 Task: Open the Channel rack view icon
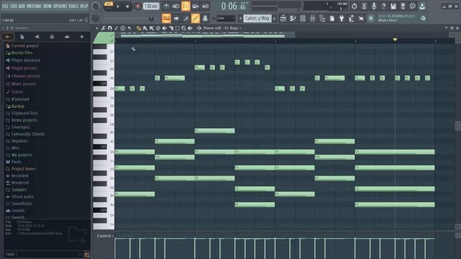pyautogui.click(x=303, y=19)
